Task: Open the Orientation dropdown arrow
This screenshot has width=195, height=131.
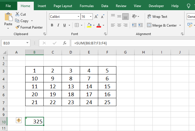Action: (139, 16)
